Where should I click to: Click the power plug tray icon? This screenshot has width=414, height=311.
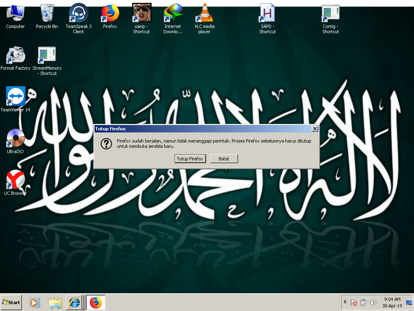pos(363,302)
